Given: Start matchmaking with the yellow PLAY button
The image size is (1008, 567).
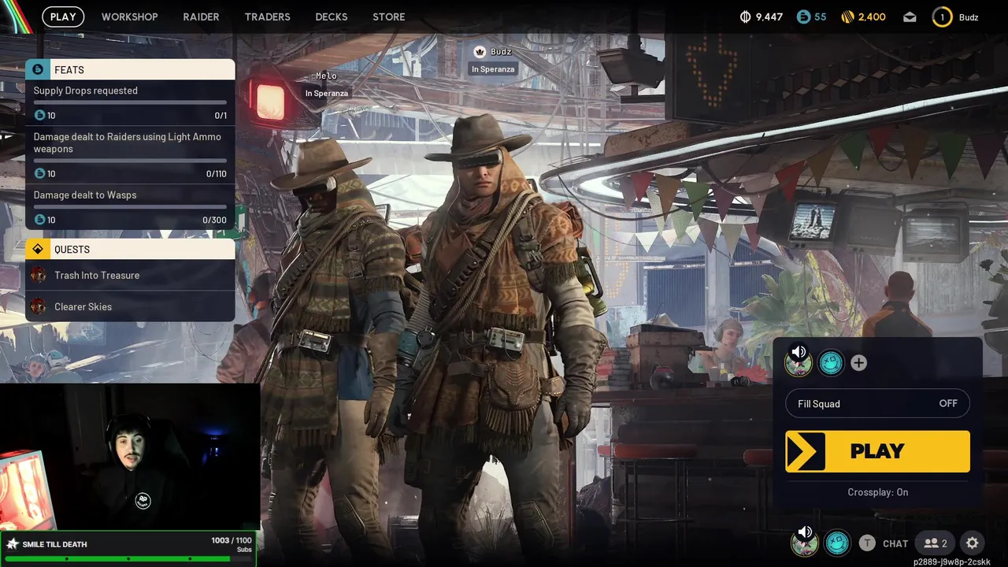Looking at the screenshot, I should point(877,451).
